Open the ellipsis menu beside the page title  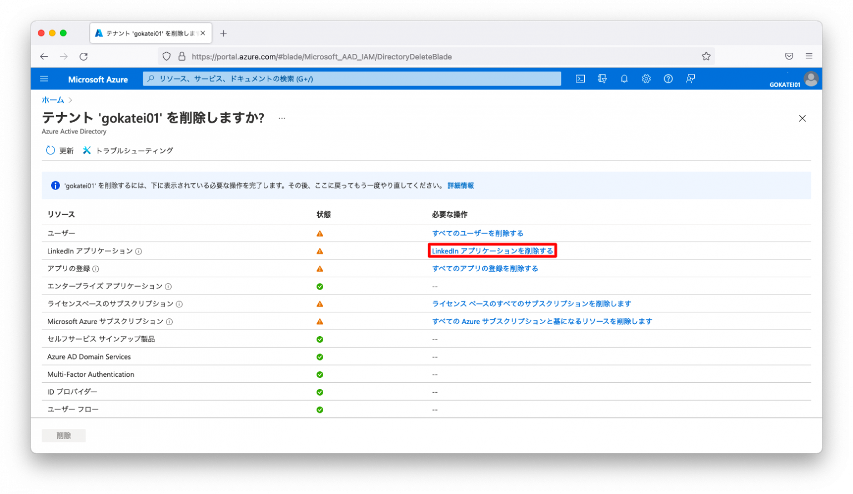point(282,118)
